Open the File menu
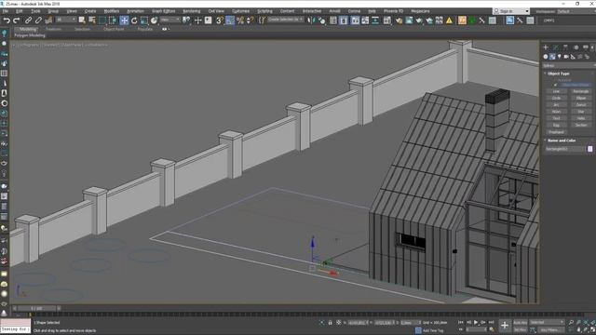This screenshot has height=335, width=596. [6, 11]
